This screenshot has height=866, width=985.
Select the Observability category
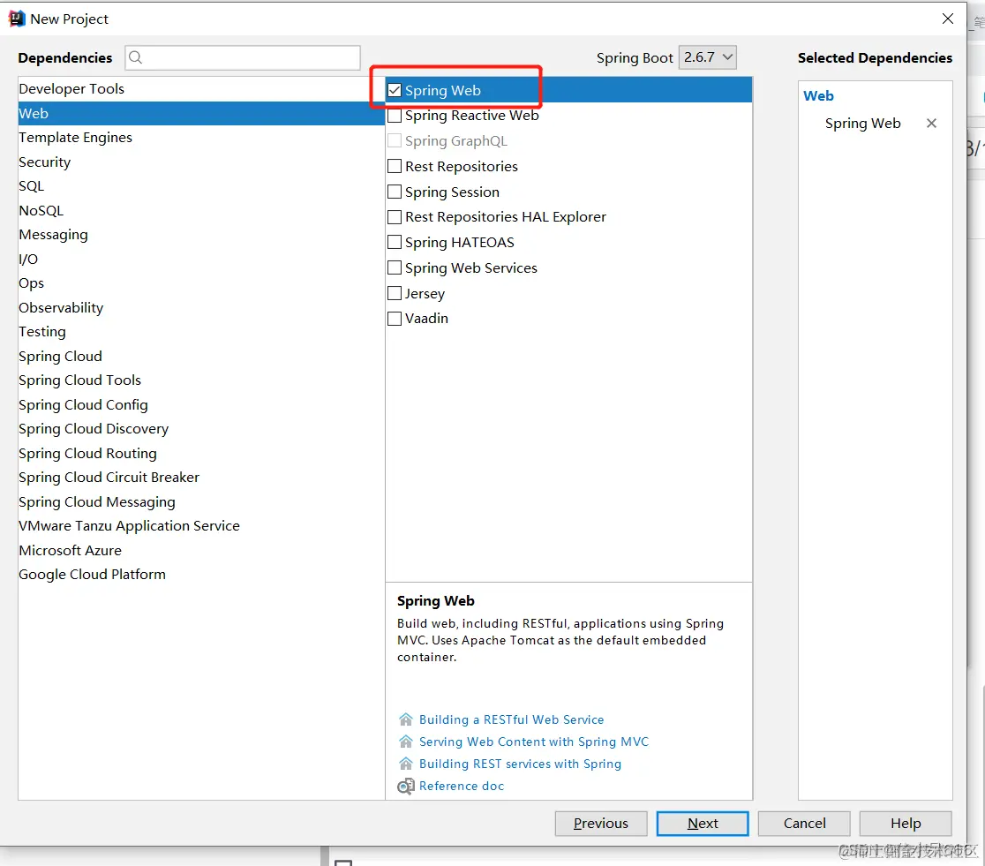coord(201,307)
